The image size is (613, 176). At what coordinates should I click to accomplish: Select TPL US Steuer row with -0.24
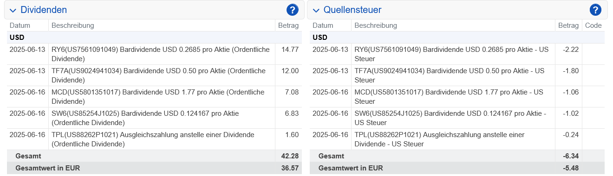coord(457,139)
